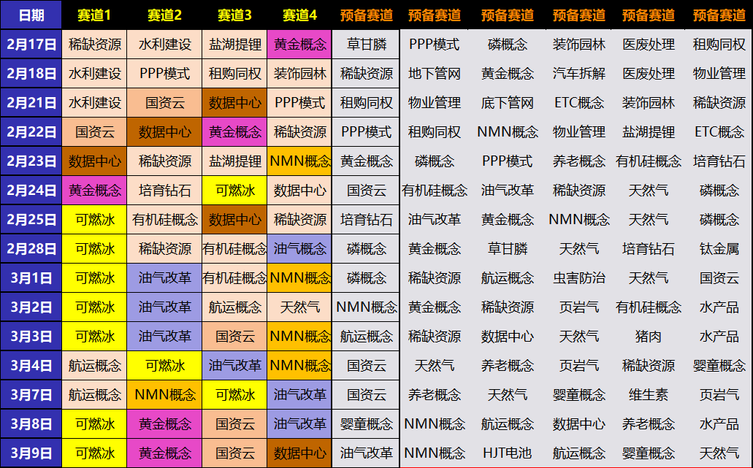Click 数据中心 in the 3月9日 row
Screen dimensions: 753x468
299,453
